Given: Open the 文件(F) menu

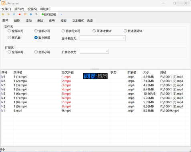Looking at the screenshot, I should pyautogui.click(x=6, y=9).
